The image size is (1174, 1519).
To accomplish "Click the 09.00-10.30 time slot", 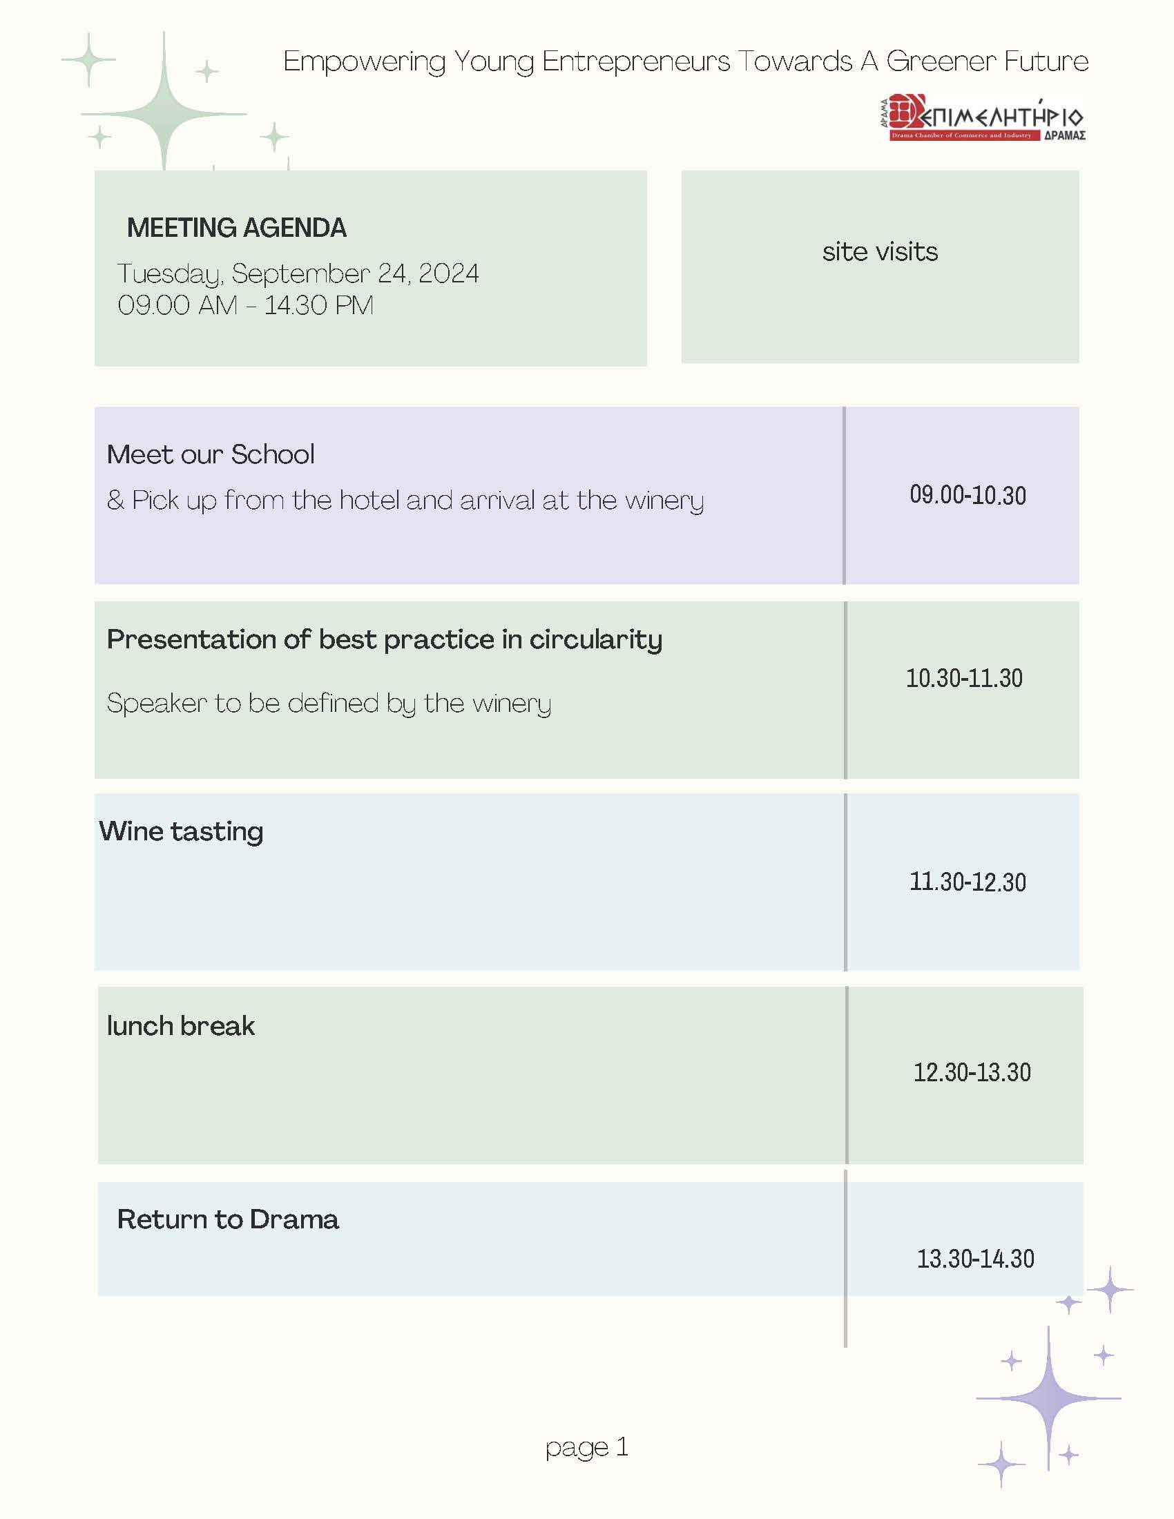I will click(x=968, y=495).
